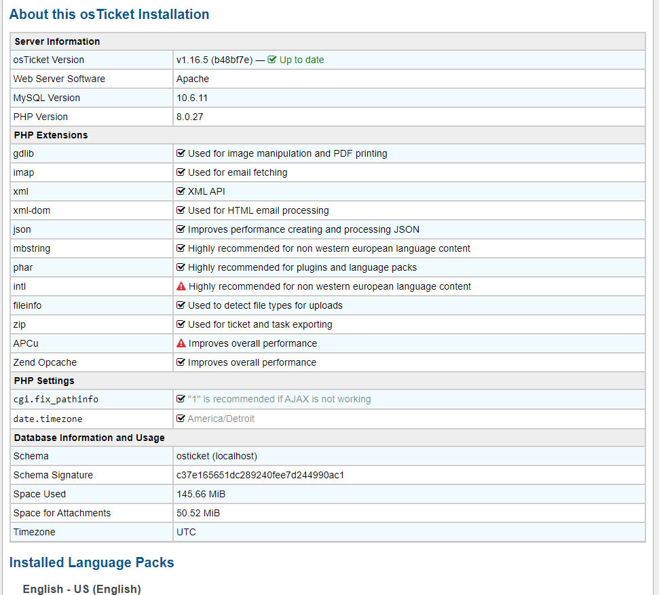Screen dimensions: 659x595
Task: Click the Up to date link
Action: [301, 60]
